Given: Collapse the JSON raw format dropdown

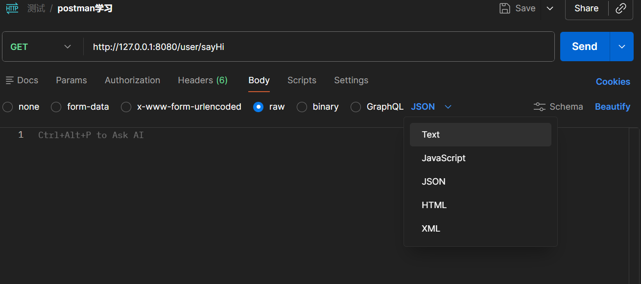Looking at the screenshot, I should [x=448, y=107].
